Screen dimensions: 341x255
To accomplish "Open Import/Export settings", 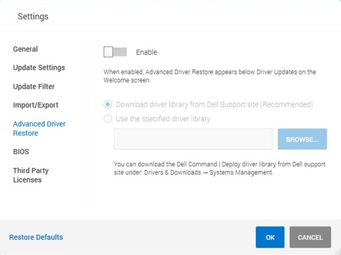I will pyautogui.click(x=36, y=105).
